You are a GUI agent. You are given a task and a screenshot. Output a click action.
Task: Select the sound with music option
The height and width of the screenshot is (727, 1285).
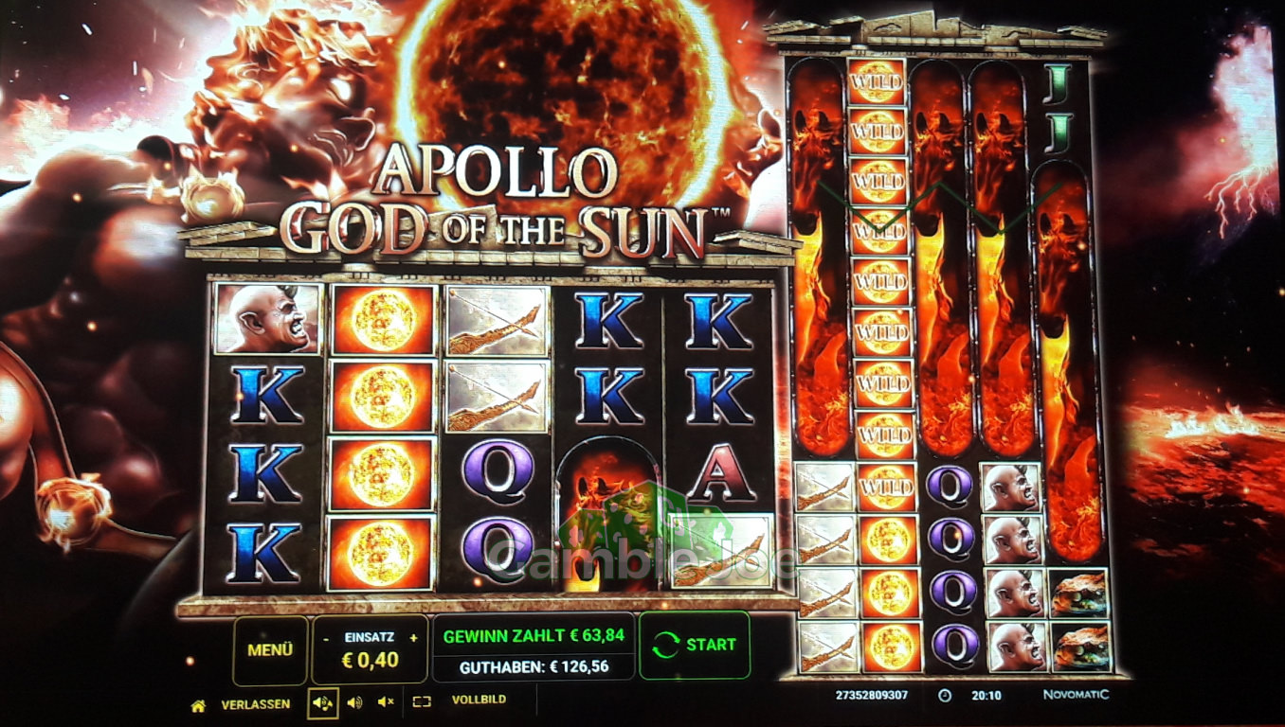[323, 702]
